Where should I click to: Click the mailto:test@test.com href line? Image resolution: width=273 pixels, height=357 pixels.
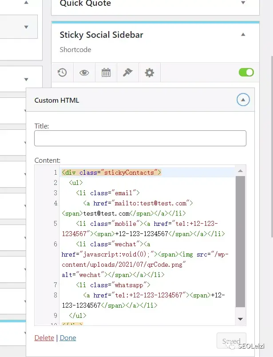point(138,203)
